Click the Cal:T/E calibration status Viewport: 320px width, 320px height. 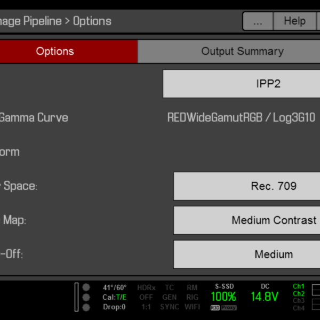(x=115, y=297)
